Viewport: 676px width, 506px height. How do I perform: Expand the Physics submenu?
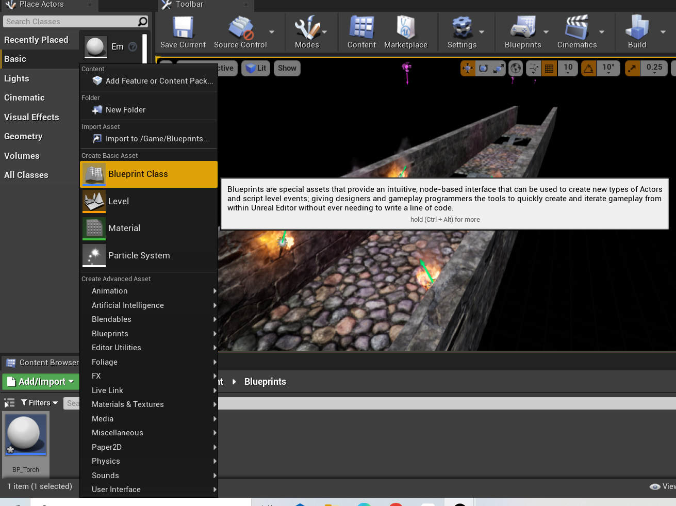pos(149,461)
